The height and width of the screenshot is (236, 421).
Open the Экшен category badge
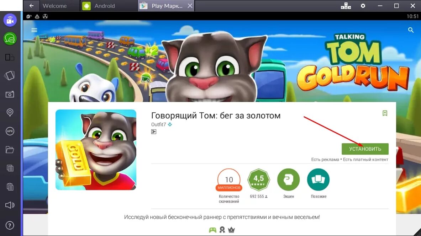[x=288, y=179]
